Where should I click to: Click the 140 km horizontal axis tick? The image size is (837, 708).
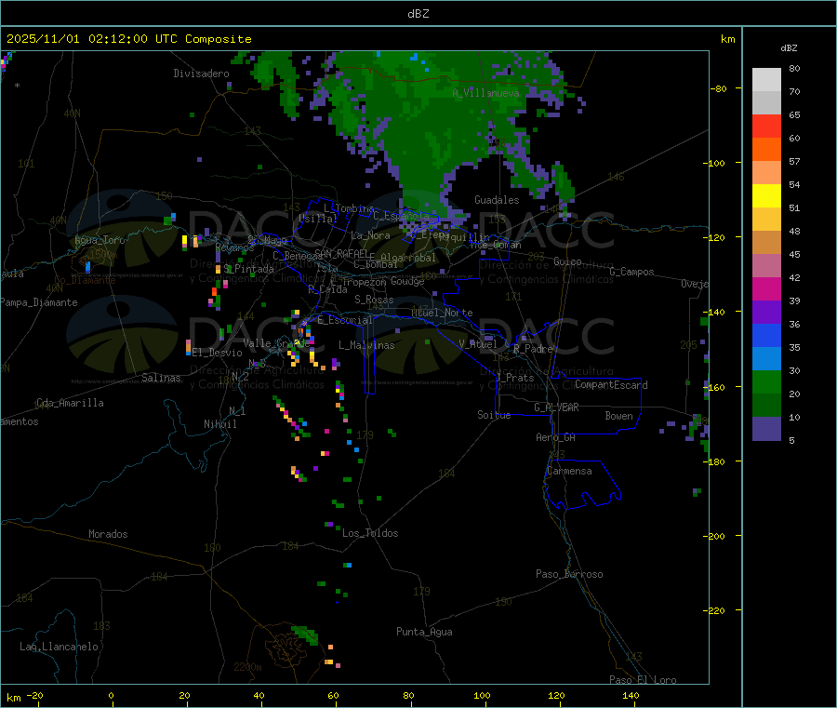pos(631,695)
